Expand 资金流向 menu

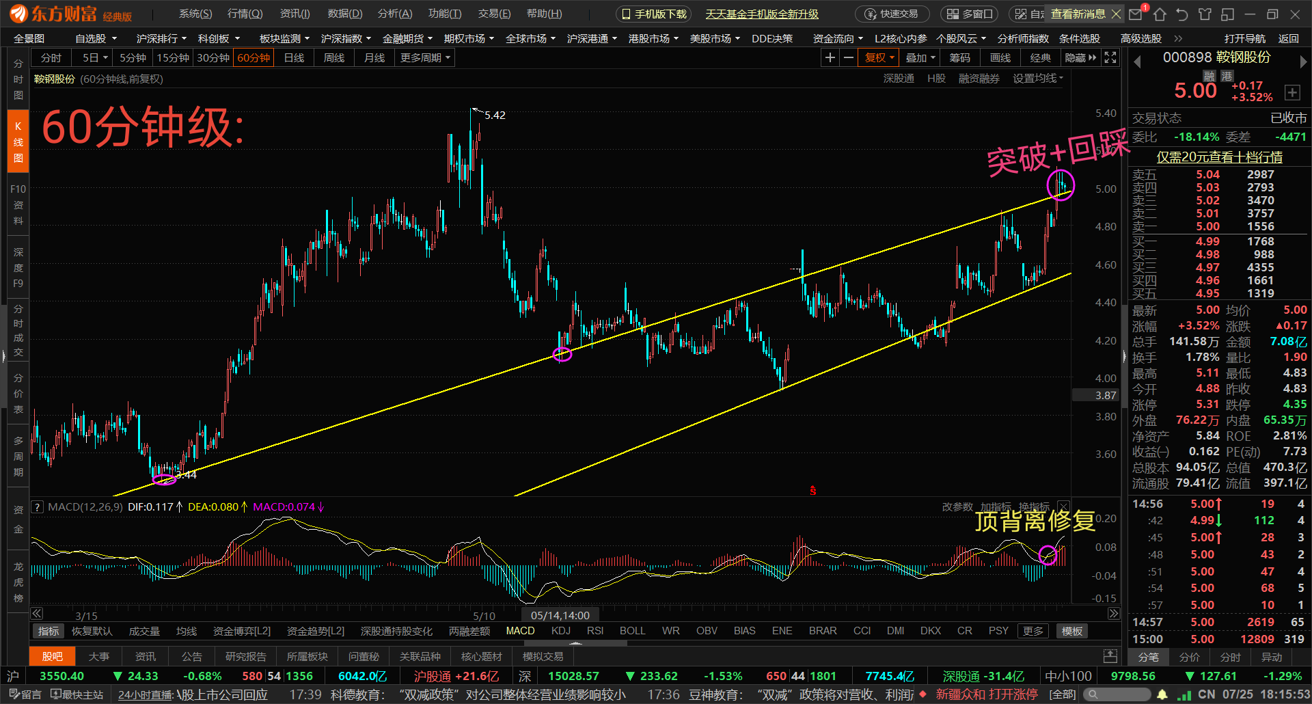coord(838,39)
